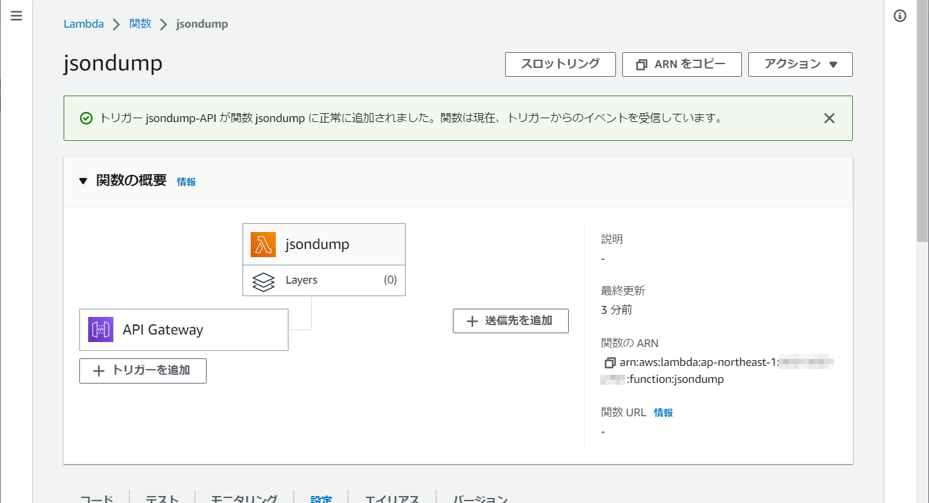Open the アクション dropdown menu

coord(800,64)
